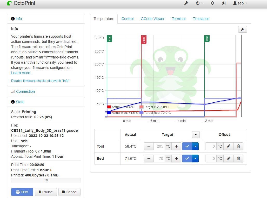Screen dimensions: 267x198
Task: Confirm Tool target temperature with checkmark
Action: pyautogui.click(x=187, y=146)
